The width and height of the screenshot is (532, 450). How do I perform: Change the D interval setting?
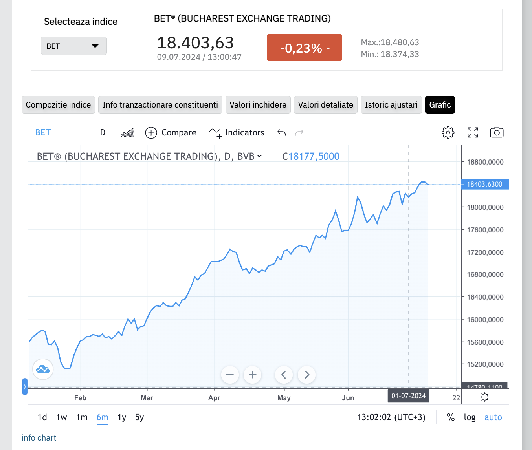103,133
